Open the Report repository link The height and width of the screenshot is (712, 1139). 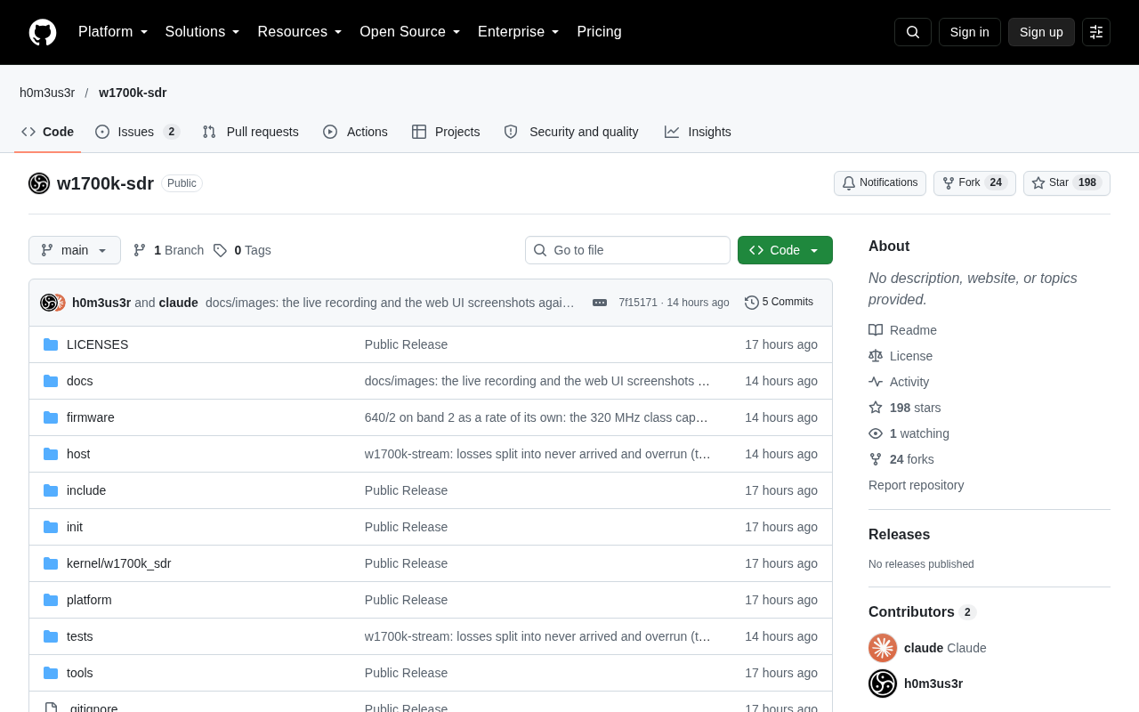tap(916, 485)
